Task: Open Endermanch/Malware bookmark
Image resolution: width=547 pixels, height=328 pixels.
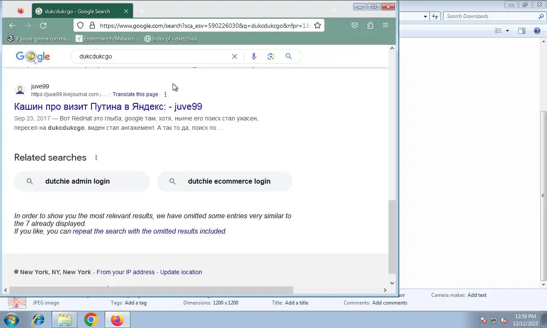Action: [107, 39]
